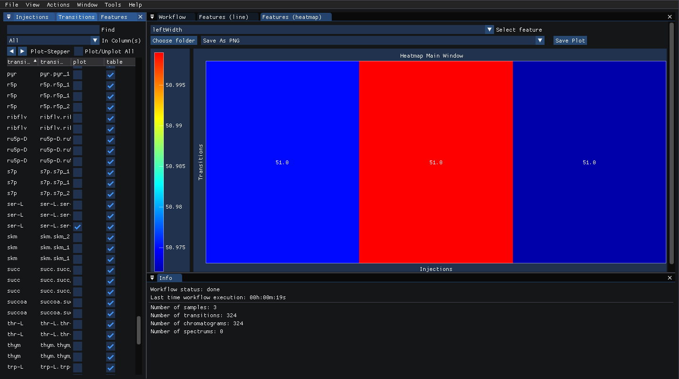Enable plot checkbox for trp-L row
The image size is (679, 379).
77,368
